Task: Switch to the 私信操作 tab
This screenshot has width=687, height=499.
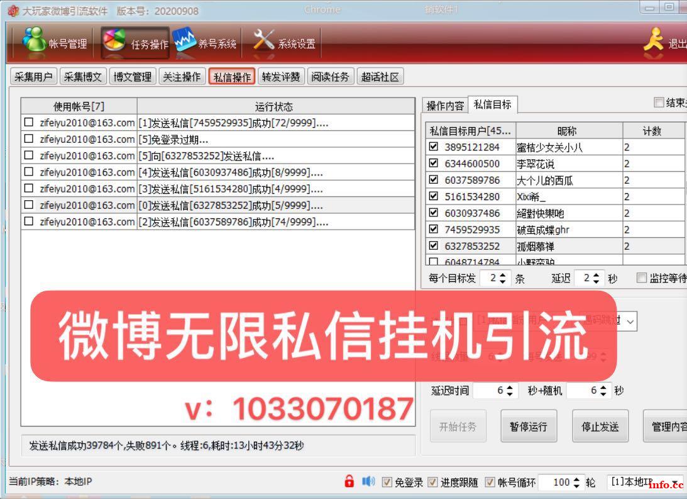Action: pos(232,77)
